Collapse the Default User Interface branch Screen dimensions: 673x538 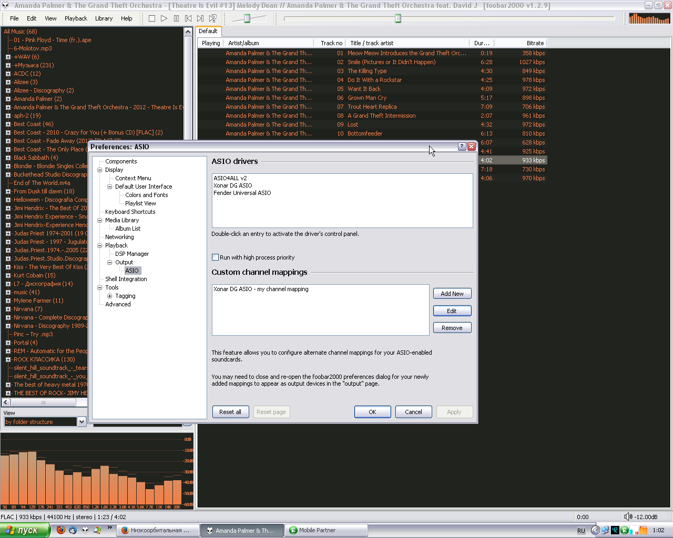110,187
